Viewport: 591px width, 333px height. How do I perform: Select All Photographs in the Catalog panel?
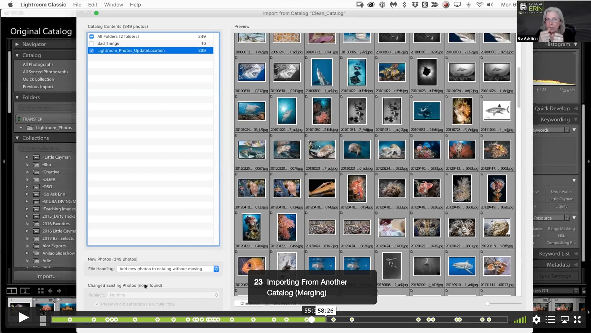[x=38, y=65]
